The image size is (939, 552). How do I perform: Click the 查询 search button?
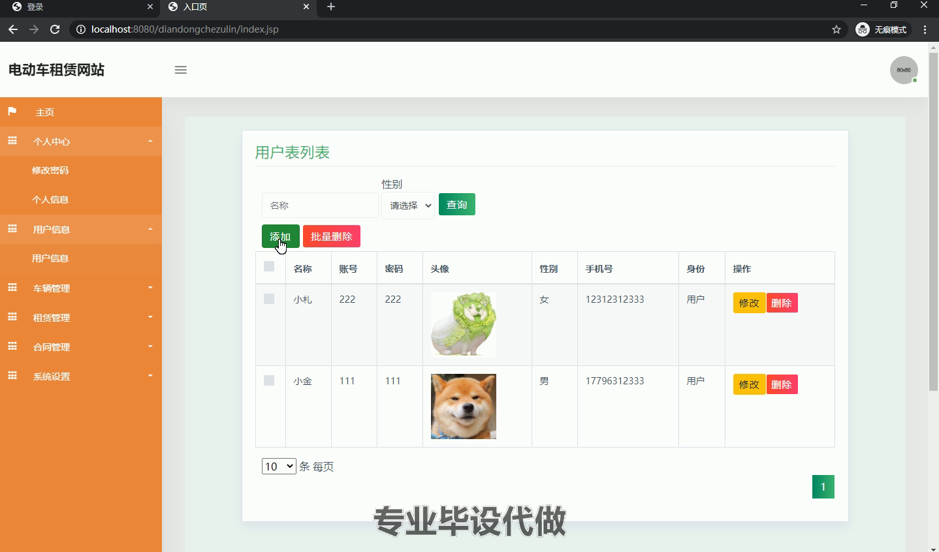pyautogui.click(x=457, y=204)
